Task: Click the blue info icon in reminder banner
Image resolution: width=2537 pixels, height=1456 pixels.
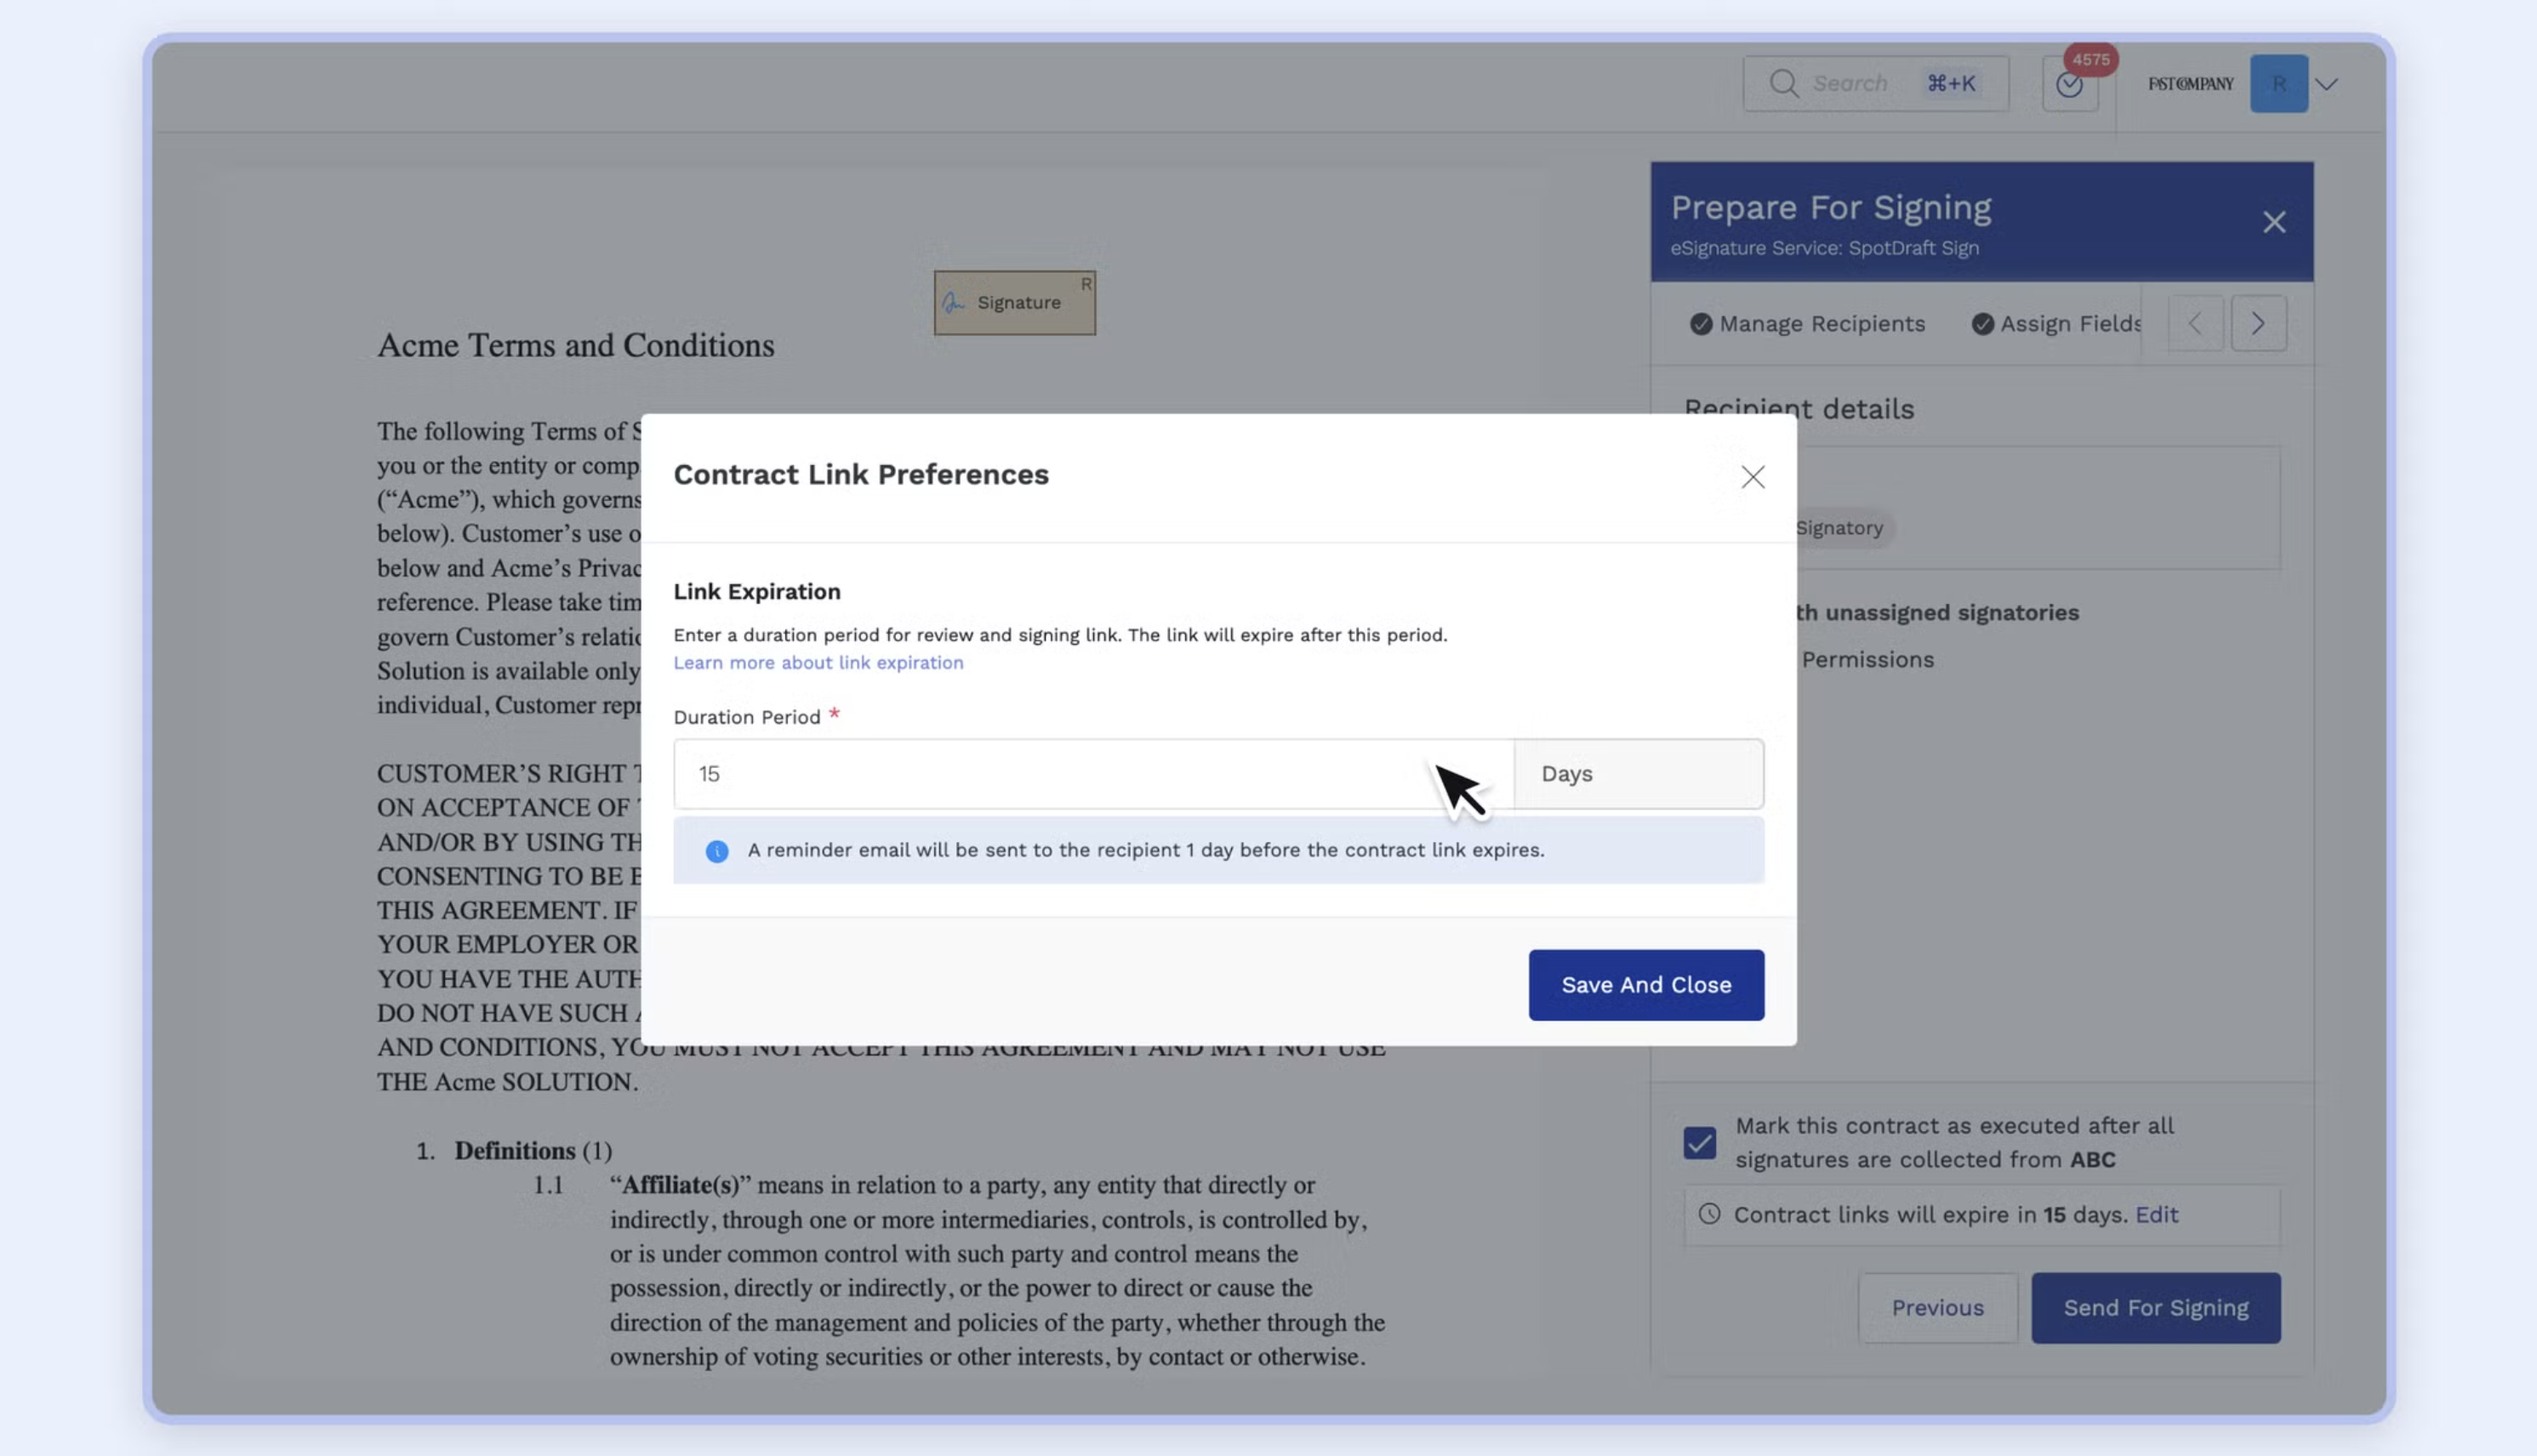Action: [x=716, y=850]
